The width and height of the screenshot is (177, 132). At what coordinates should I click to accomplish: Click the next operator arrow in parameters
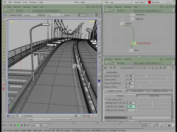[x=114, y=68]
